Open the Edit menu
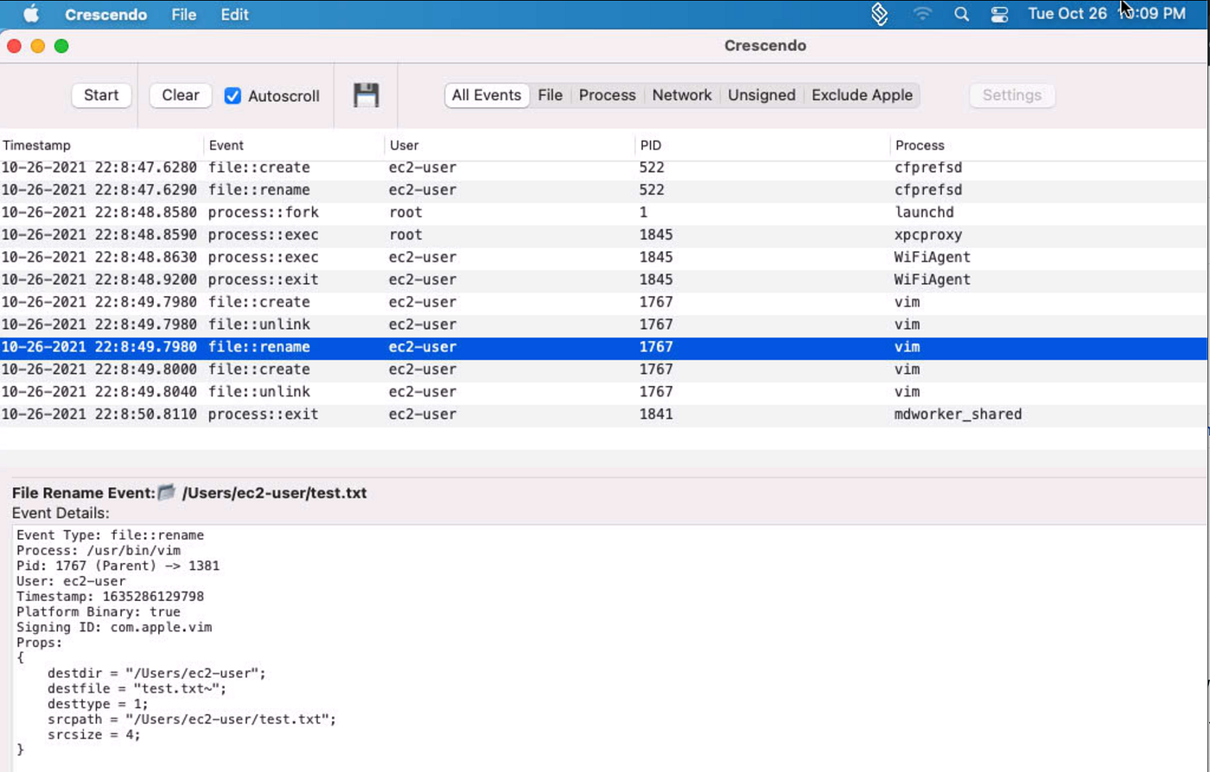 [234, 15]
